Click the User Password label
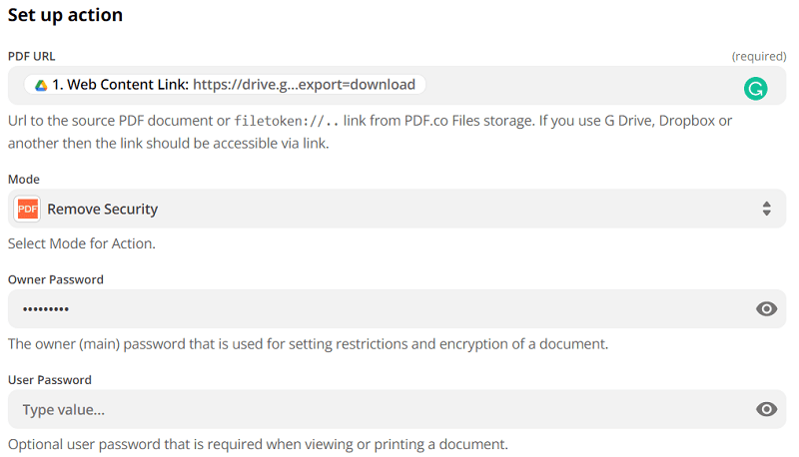Image resolution: width=799 pixels, height=457 pixels. coord(50,380)
